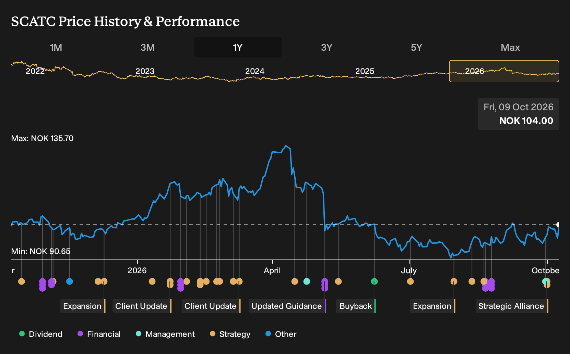Click 2024 in the overview timeline

[x=255, y=71]
